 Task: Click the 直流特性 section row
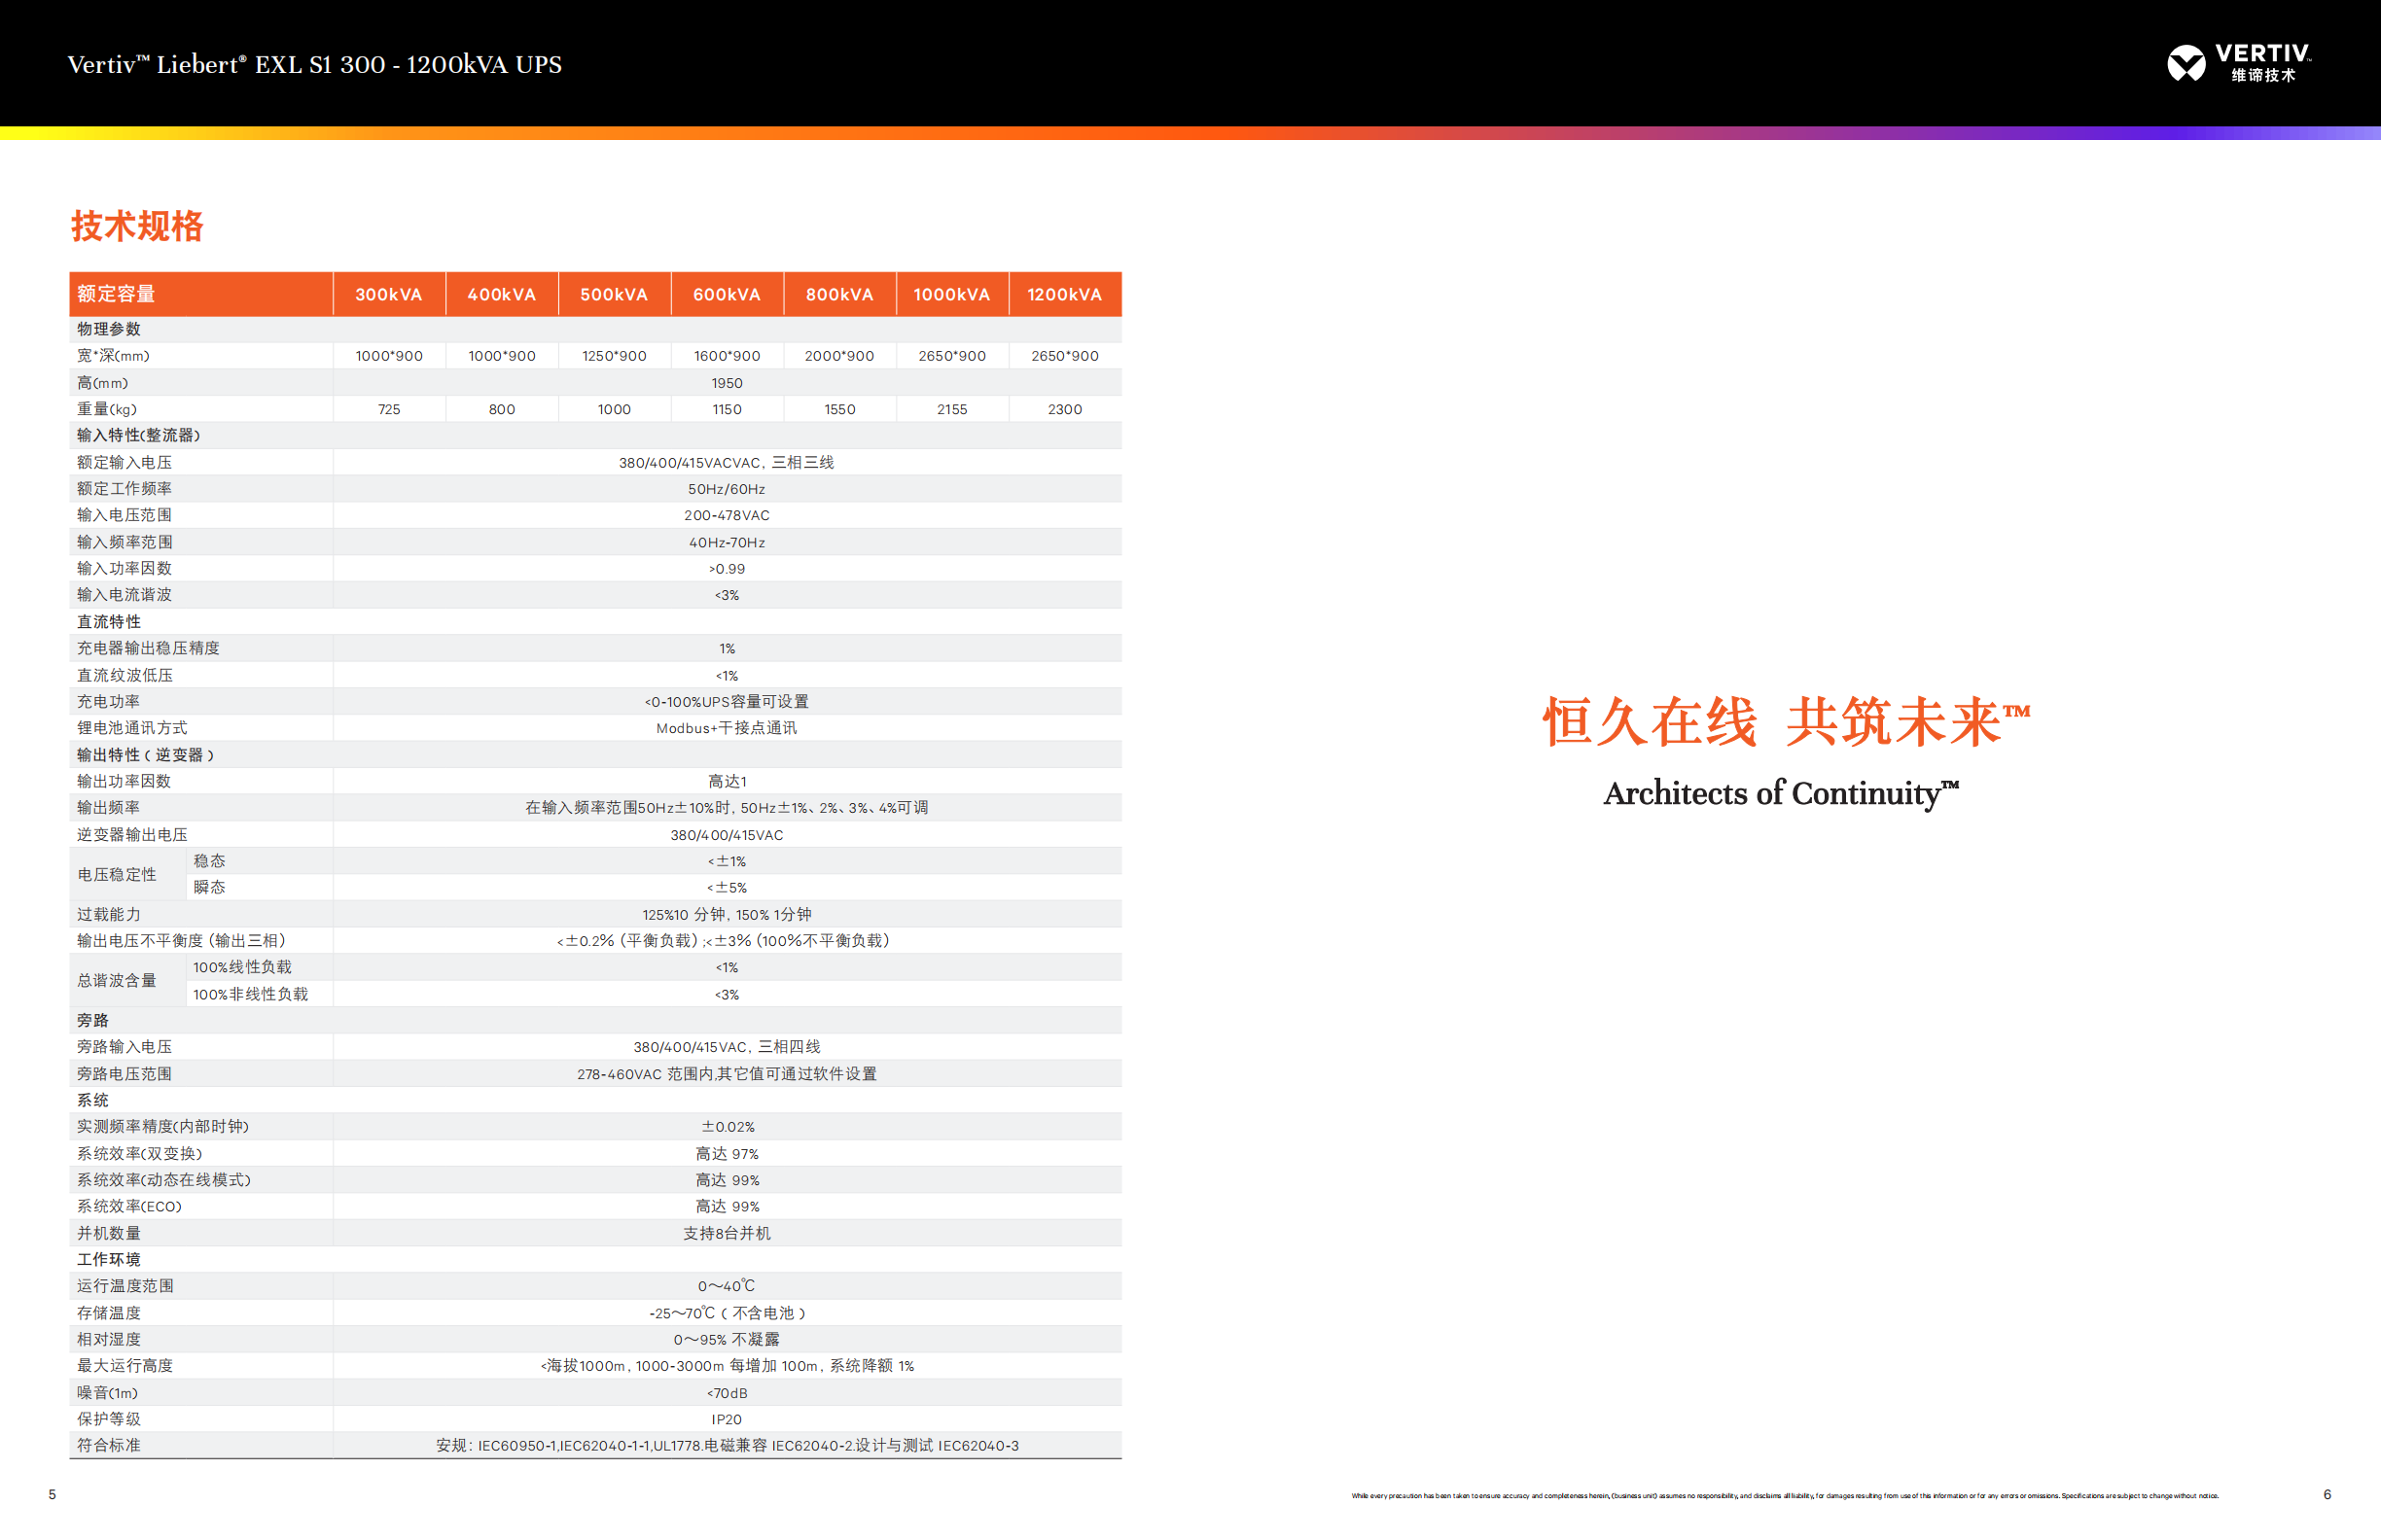[x=595, y=622]
